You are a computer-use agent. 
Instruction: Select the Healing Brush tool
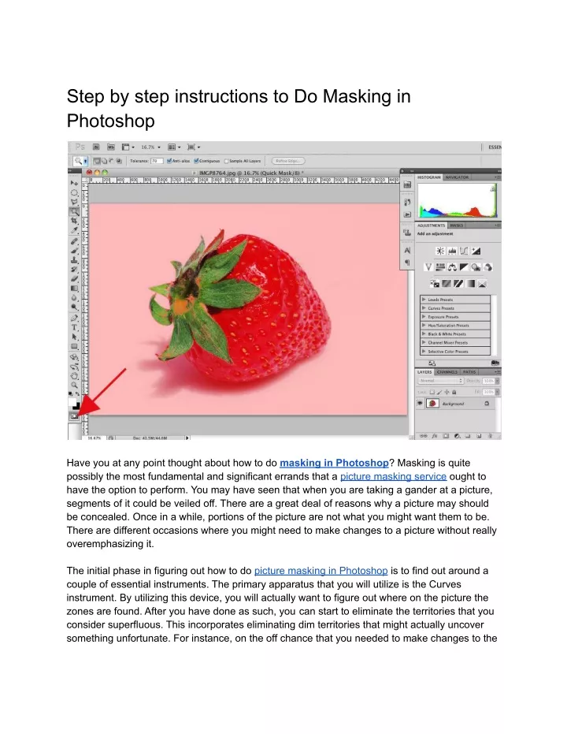pos(74,241)
